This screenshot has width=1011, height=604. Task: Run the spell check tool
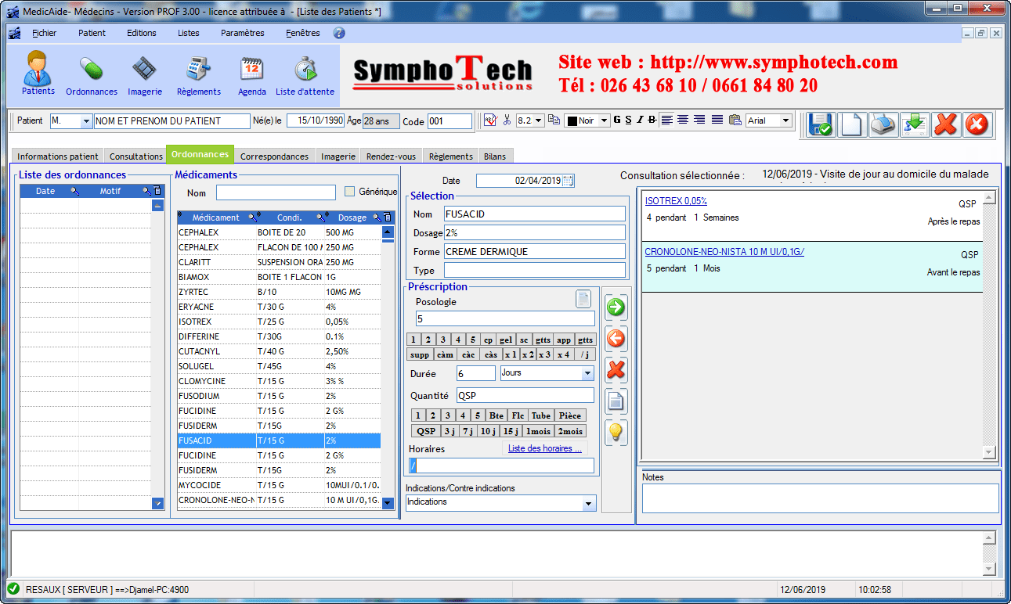pos(490,120)
